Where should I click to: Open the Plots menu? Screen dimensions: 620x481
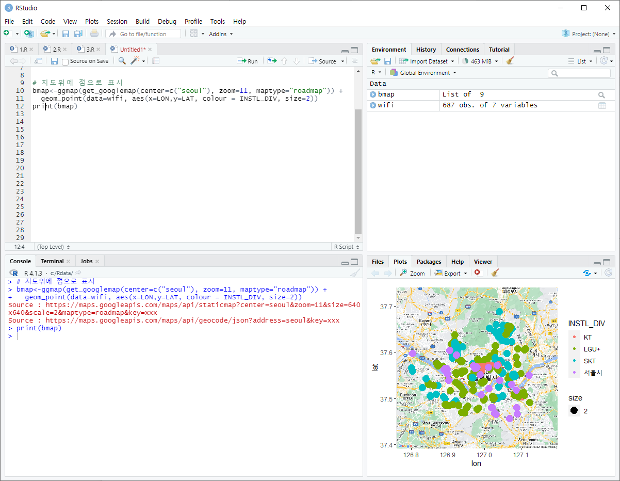(x=92, y=22)
